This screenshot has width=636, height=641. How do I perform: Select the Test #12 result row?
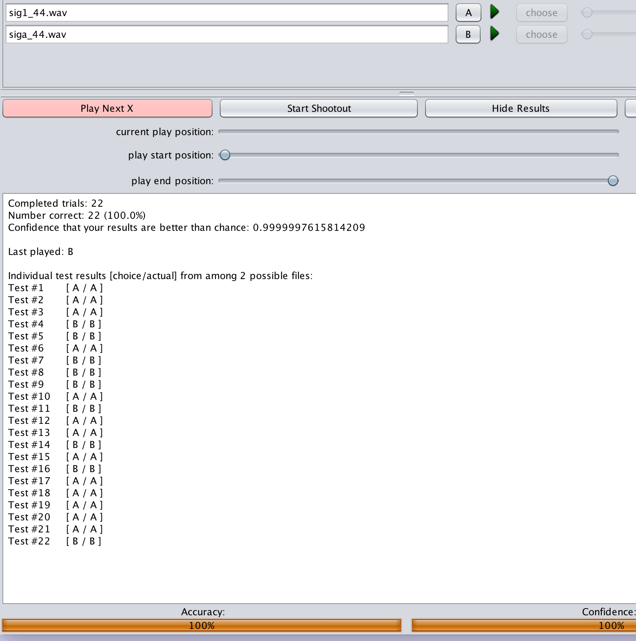[x=56, y=420]
